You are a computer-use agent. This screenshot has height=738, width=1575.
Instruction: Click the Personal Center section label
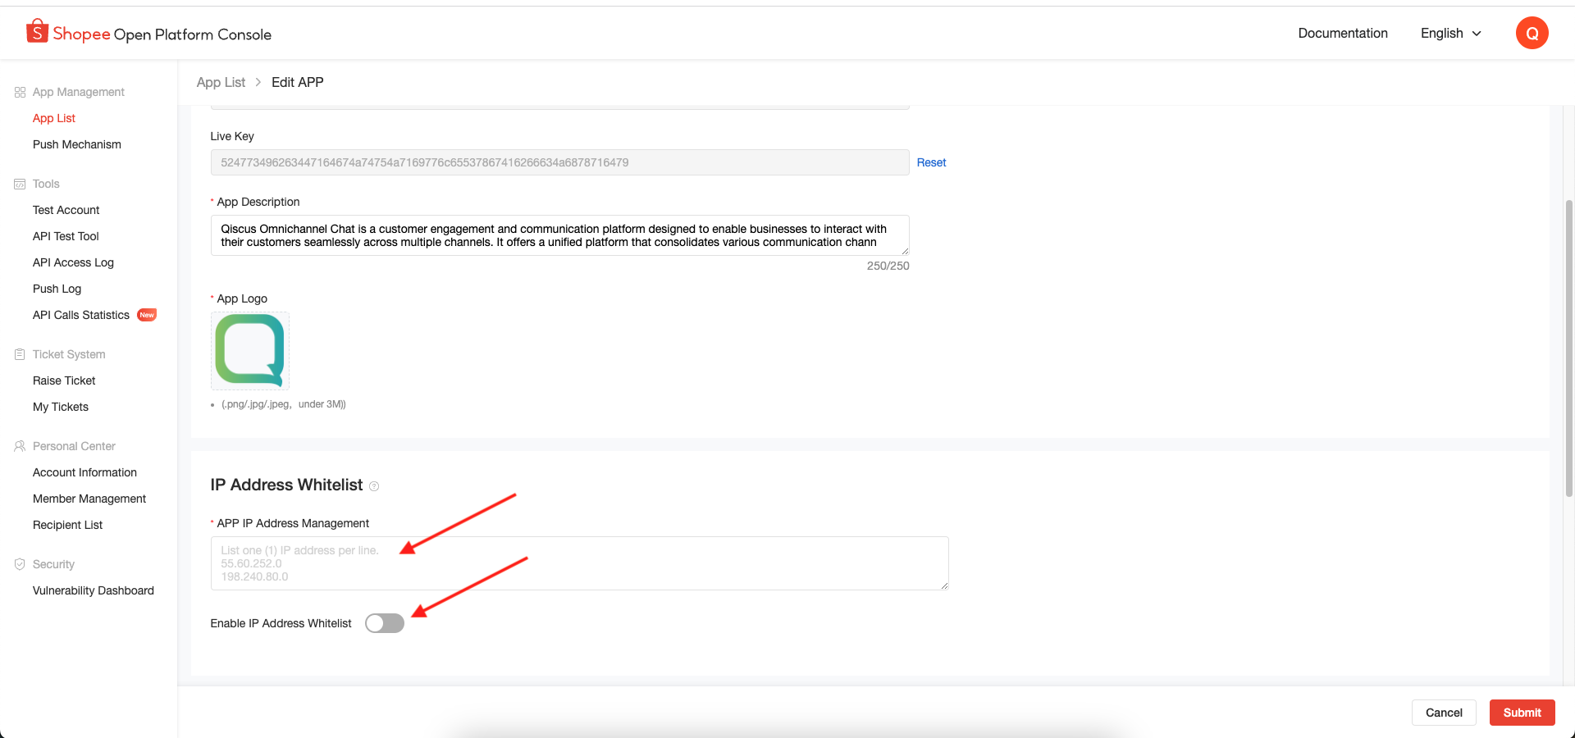pos(74,446)
